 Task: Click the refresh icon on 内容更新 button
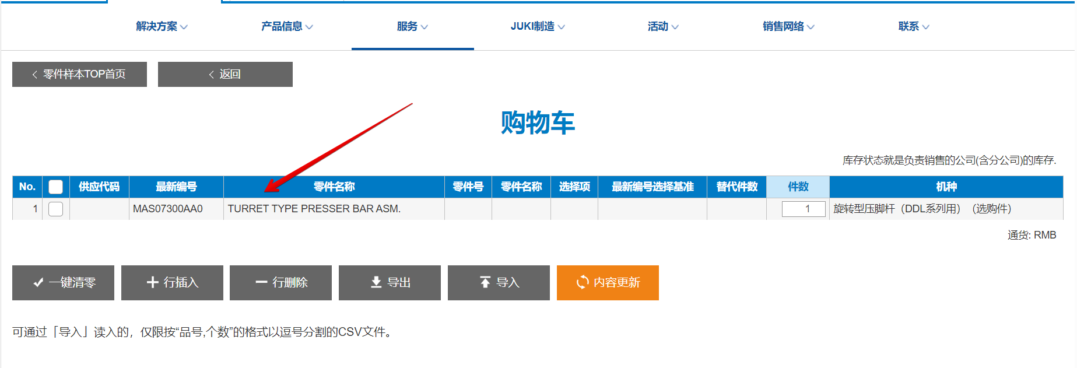point(582,282)
